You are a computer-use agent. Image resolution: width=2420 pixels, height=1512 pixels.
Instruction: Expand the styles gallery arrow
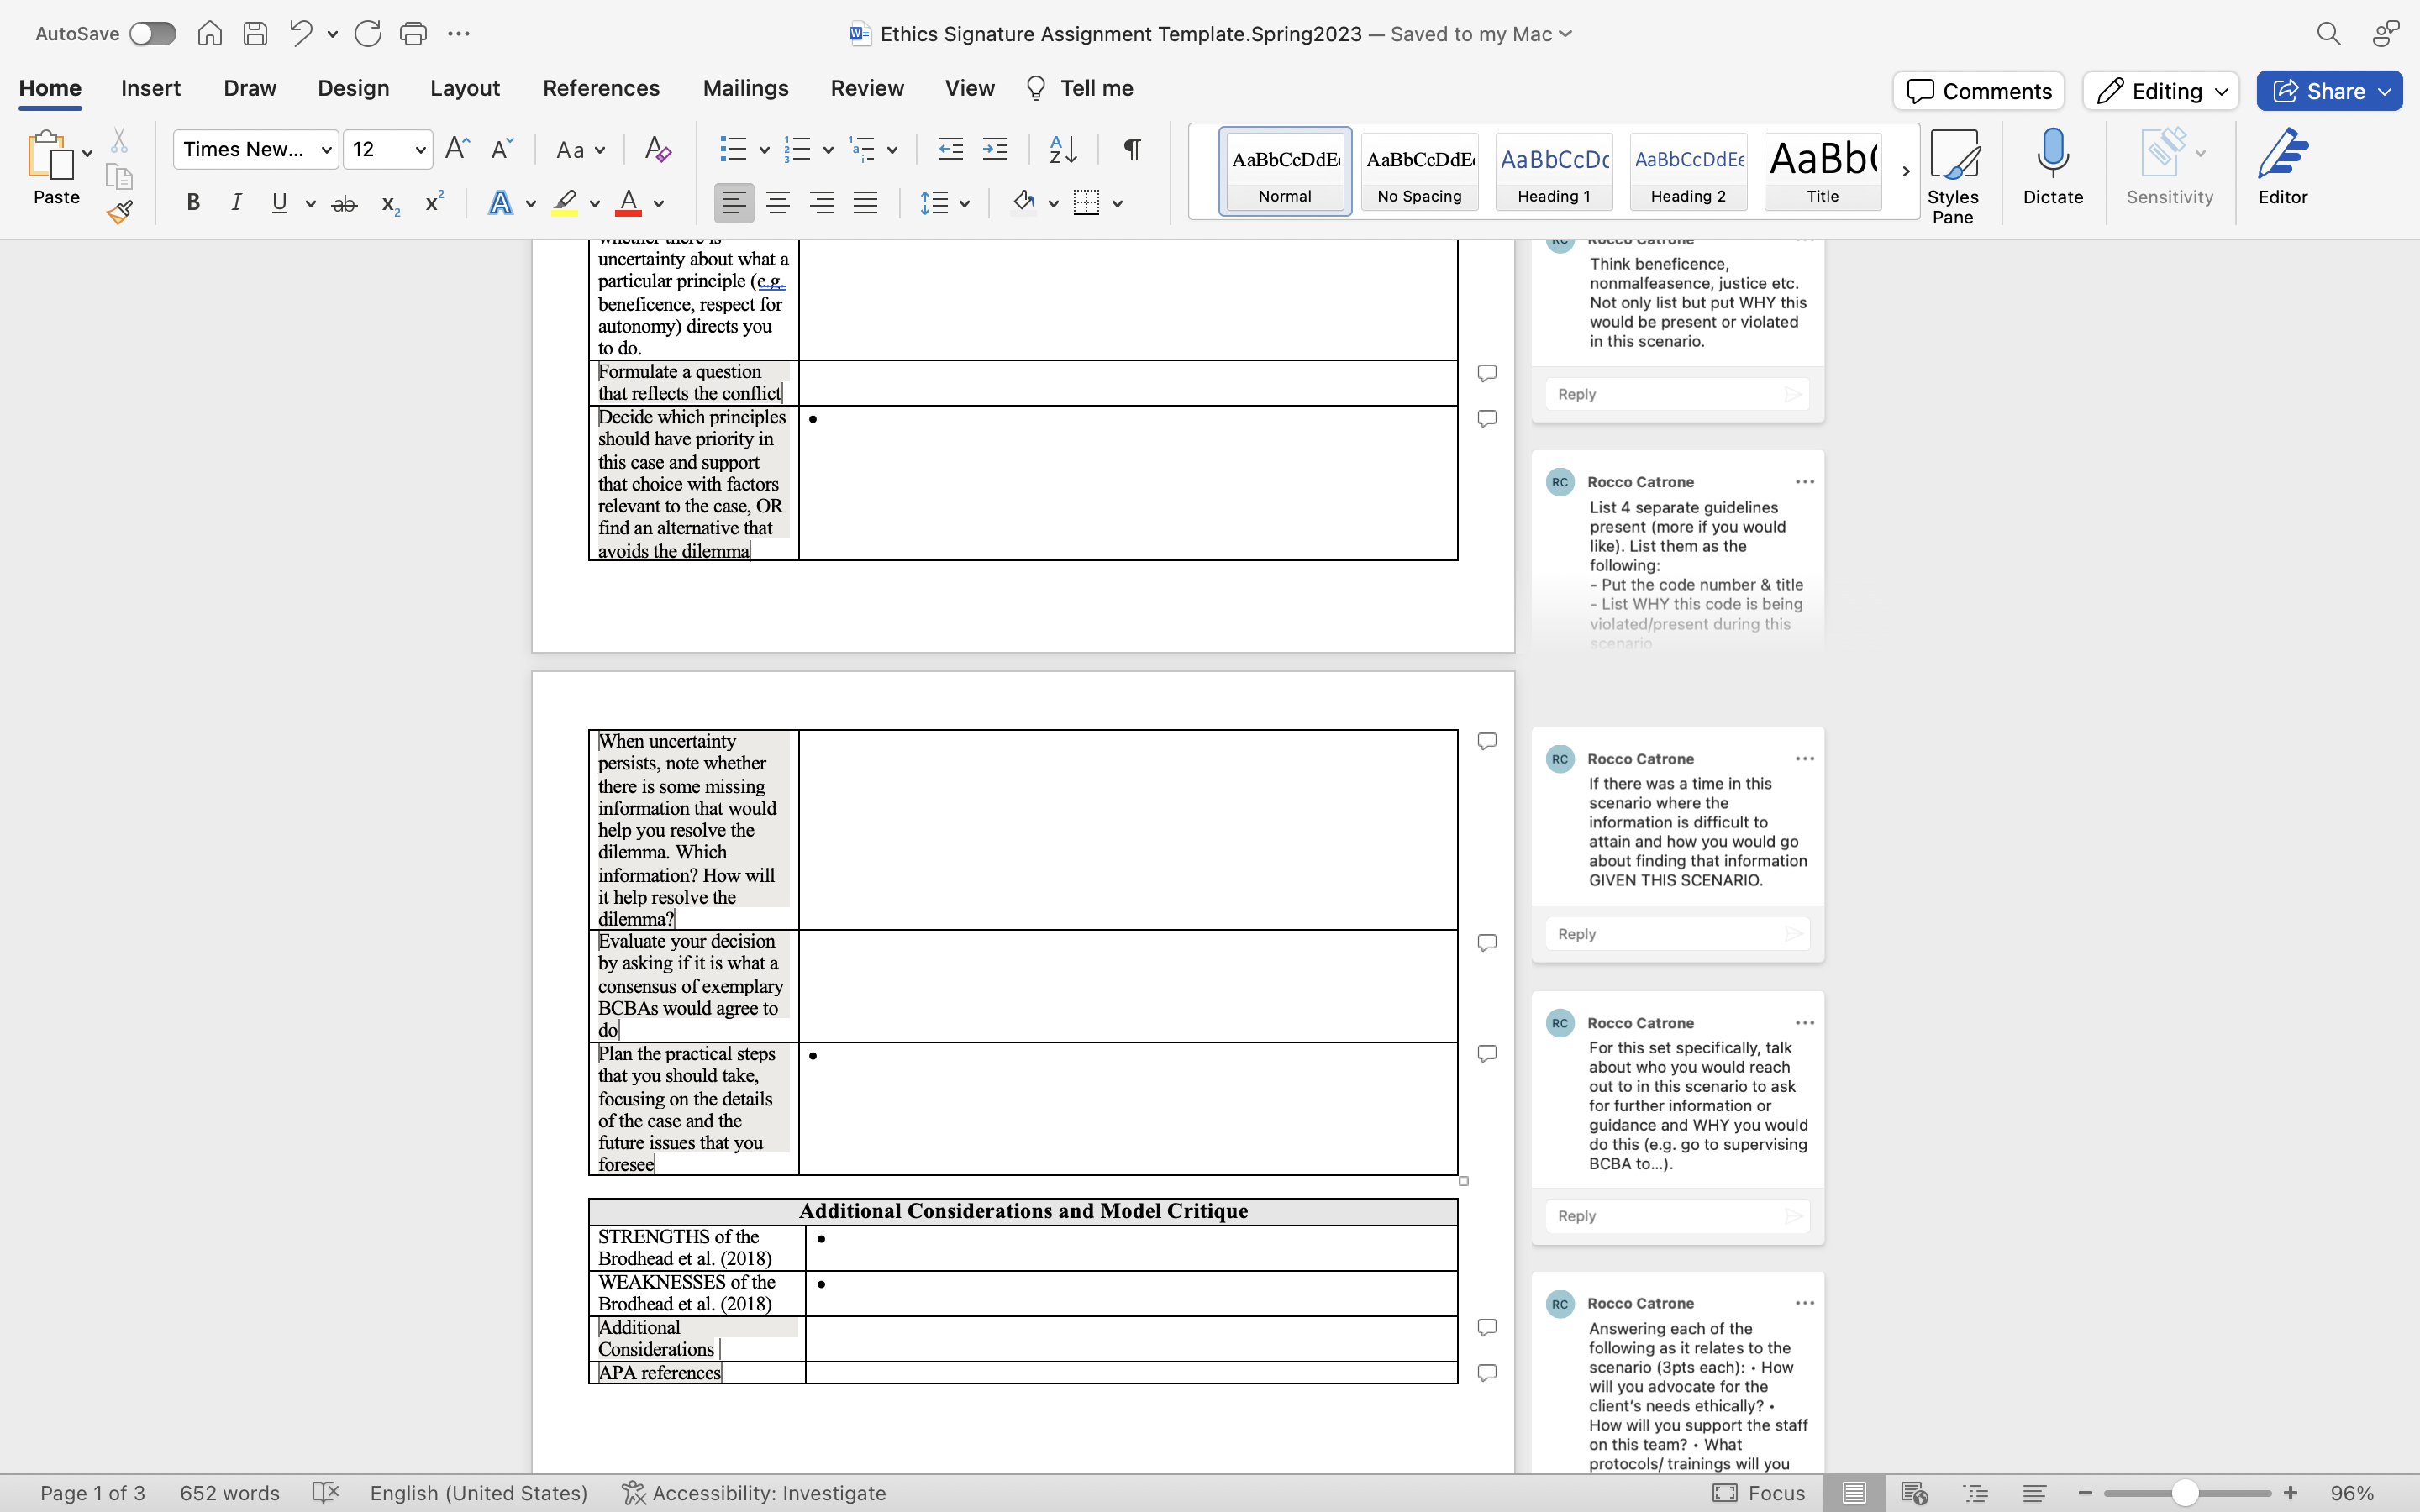pyautogui.click(x=1906, y=171)
